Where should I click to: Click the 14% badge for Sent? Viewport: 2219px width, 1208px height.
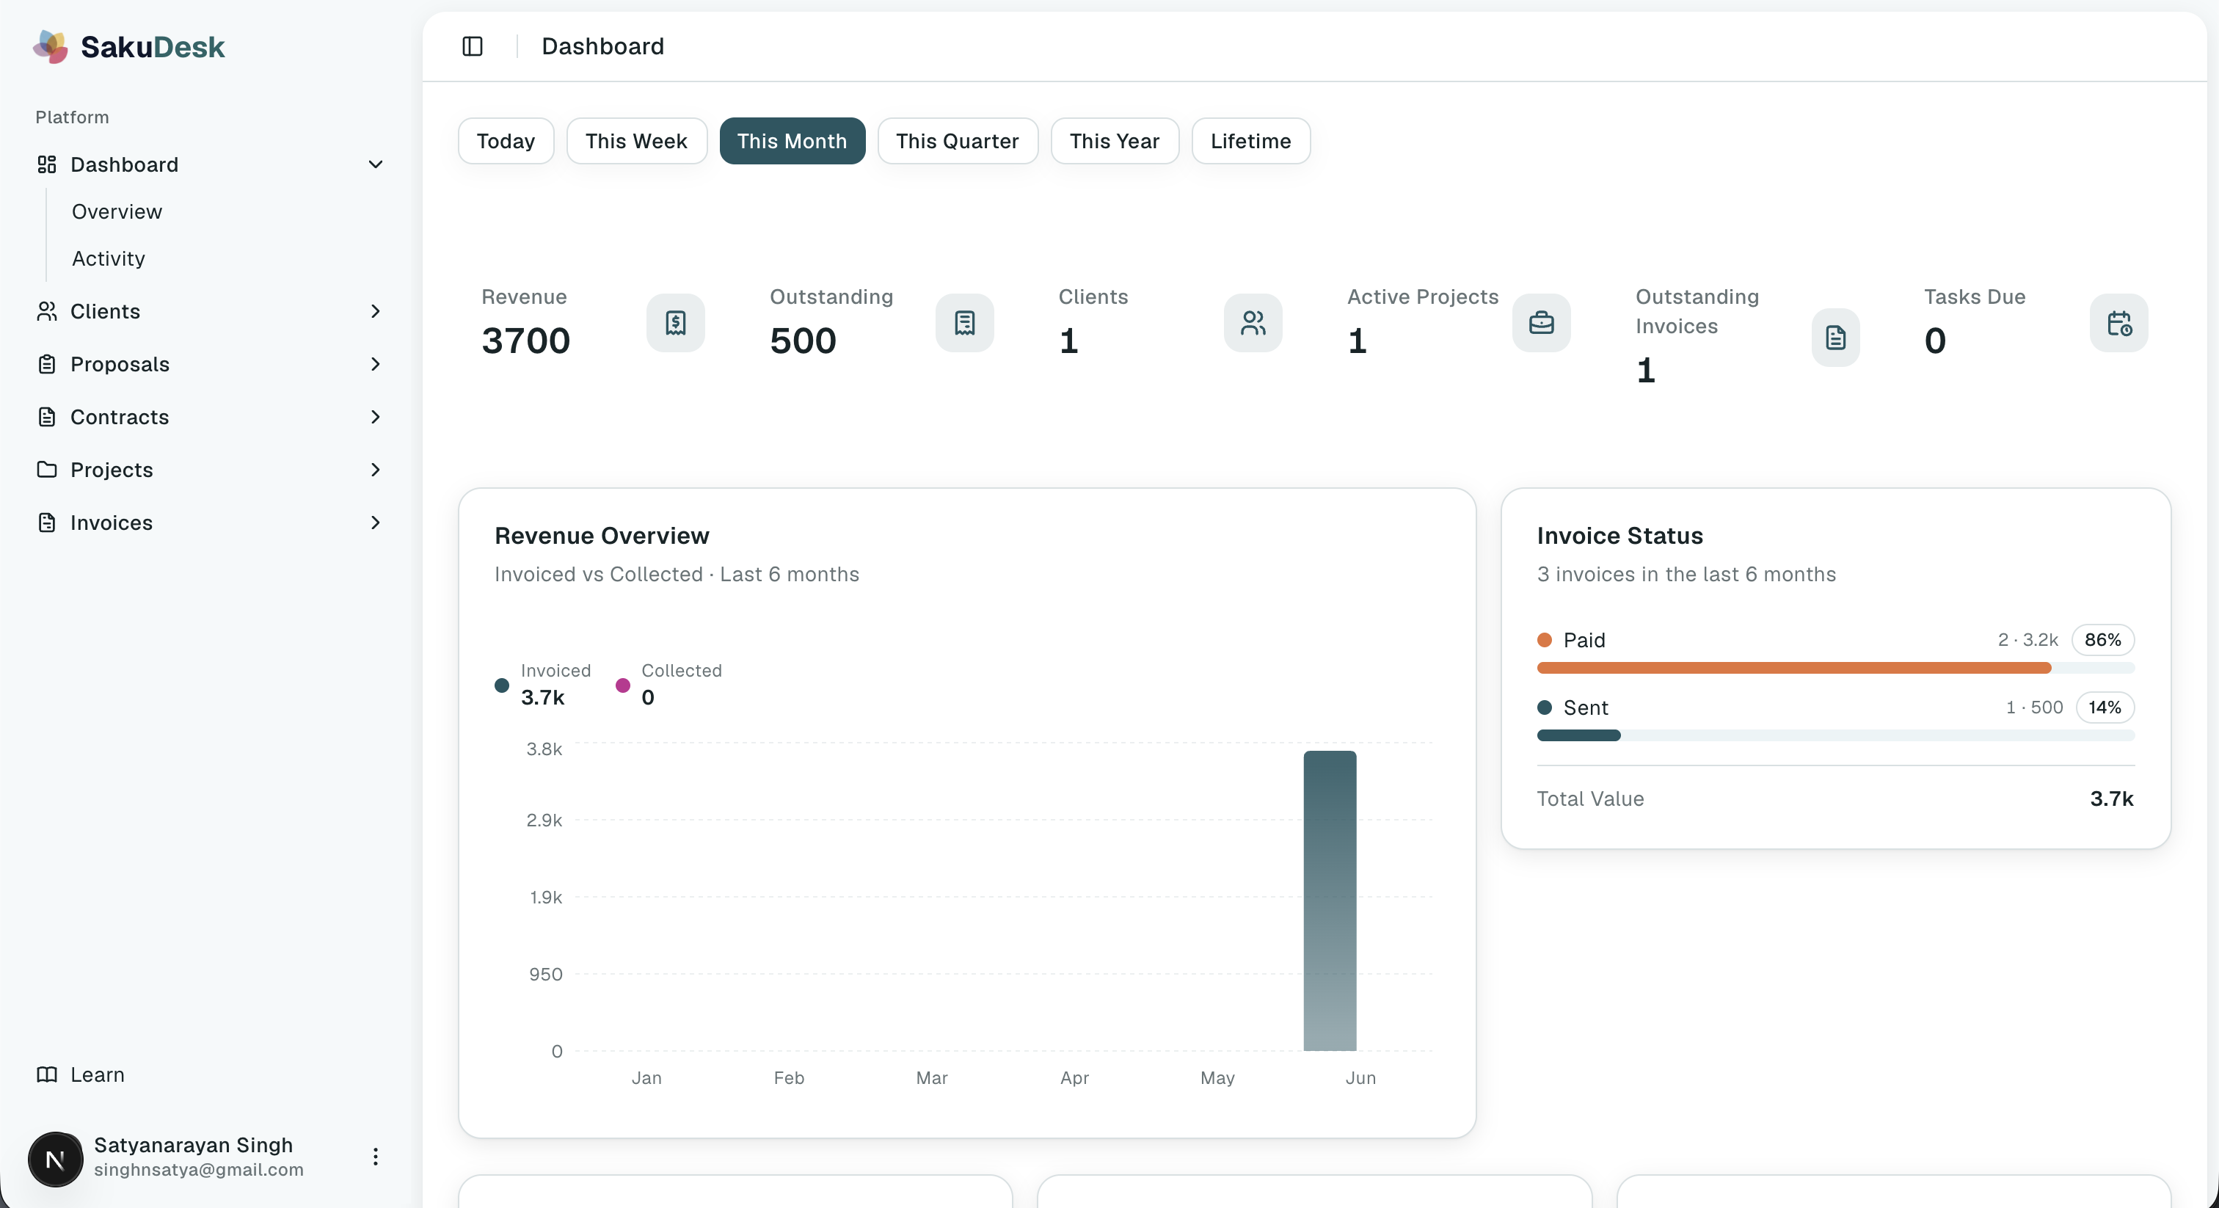[2105, 707]
